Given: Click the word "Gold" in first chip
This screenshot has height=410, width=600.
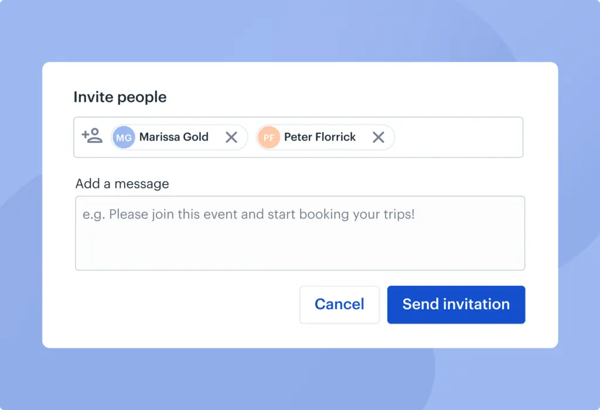Looking at the screenshot, I should (x=196, y=137).
